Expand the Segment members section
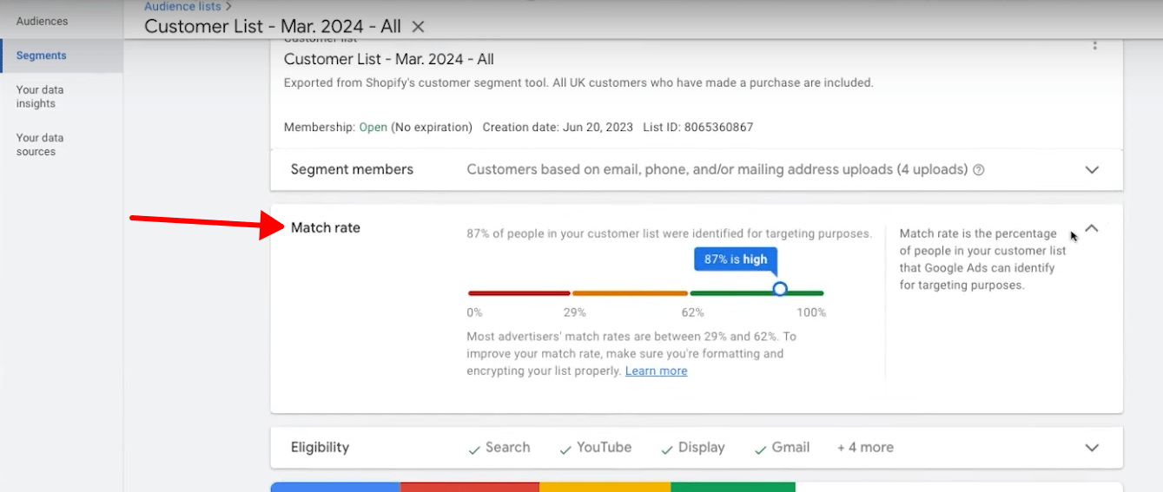1163x492 pixels. (x=1092, y=170)
